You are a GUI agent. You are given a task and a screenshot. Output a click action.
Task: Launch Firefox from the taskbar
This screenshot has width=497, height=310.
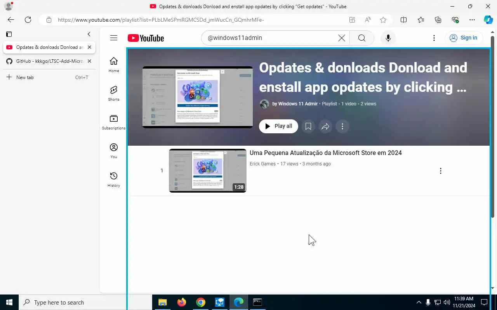point(181,302)
